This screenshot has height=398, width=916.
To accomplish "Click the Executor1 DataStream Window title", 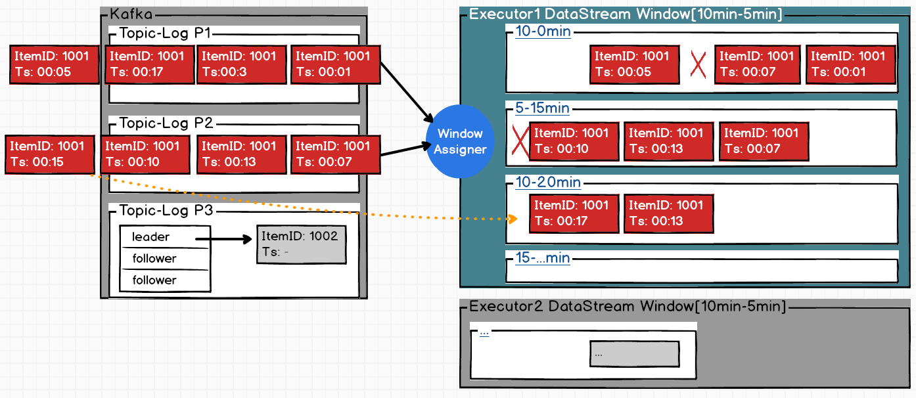I will 626,14.
